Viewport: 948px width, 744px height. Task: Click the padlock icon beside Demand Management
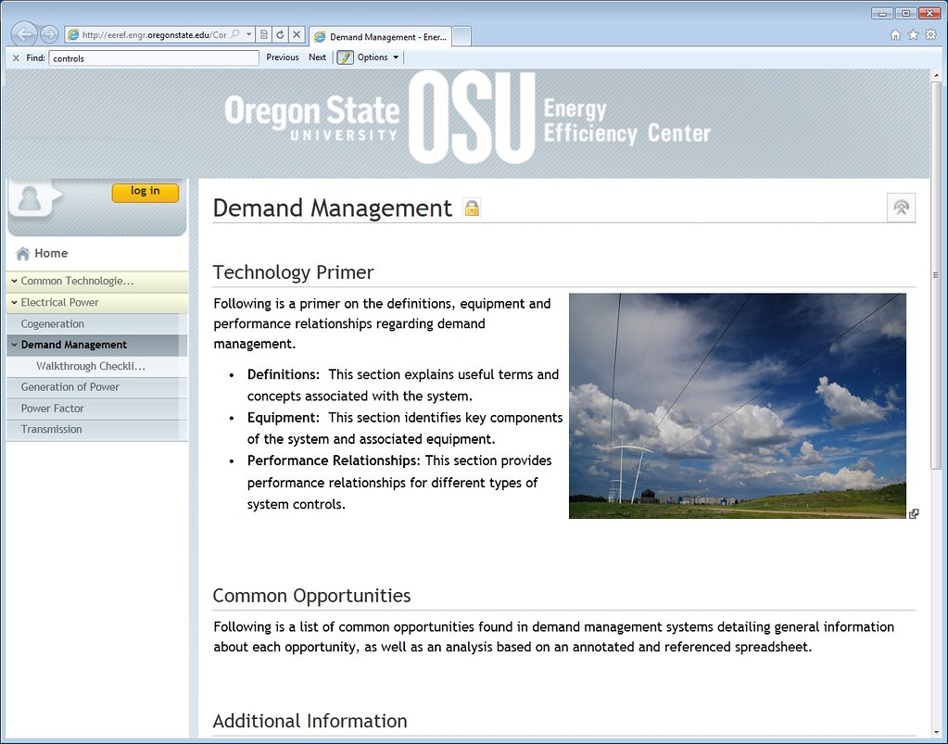[x=472, y=208]
